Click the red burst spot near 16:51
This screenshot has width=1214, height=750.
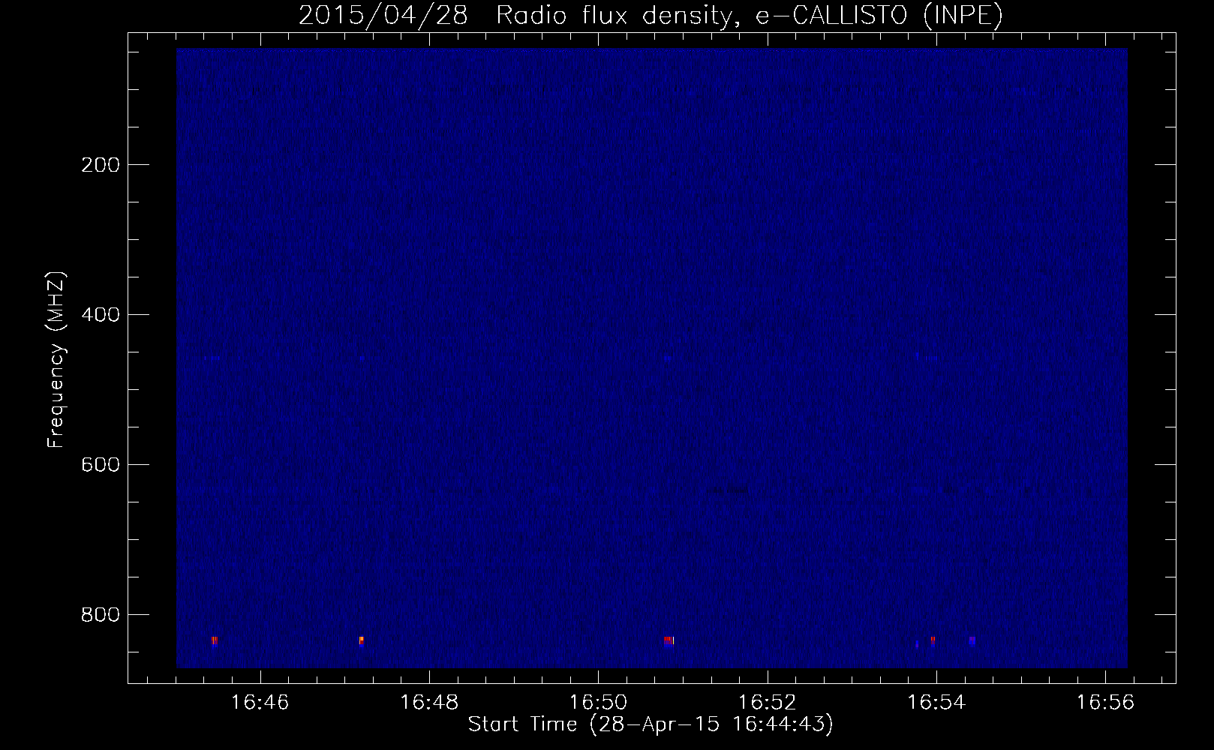click(668, 641)
